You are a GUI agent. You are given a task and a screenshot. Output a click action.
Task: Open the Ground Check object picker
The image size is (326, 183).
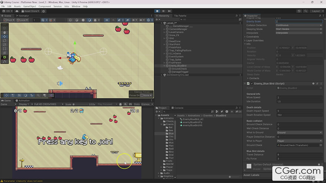pyautogui.click(x=321, y=145)
